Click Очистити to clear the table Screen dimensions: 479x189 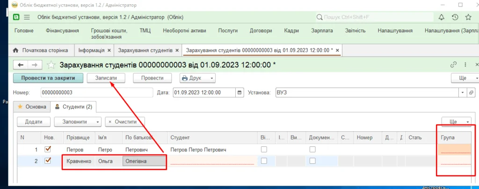click(x=125, y=122)
